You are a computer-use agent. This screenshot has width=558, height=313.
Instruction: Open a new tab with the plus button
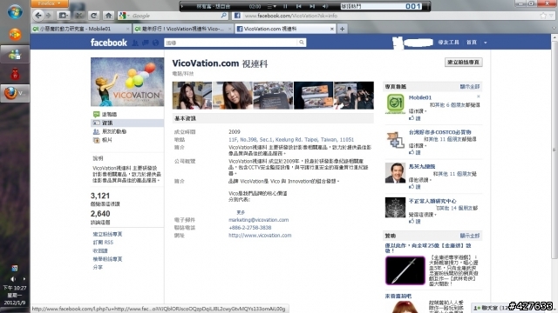342,29
